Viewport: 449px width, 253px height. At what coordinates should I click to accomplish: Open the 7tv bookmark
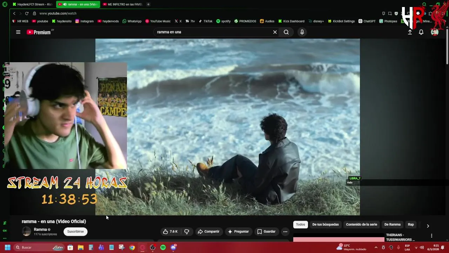[190, 21]
